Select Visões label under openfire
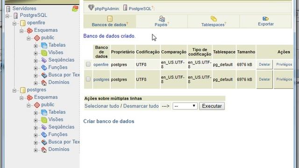 (x=56, y=52)
